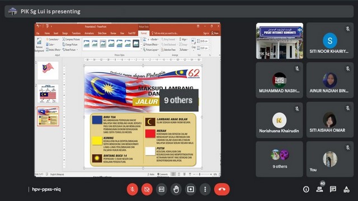Adjust the PowerPoint zoom slider
The width and height of the screenshot is (358, 201).
tap(200, 174)
